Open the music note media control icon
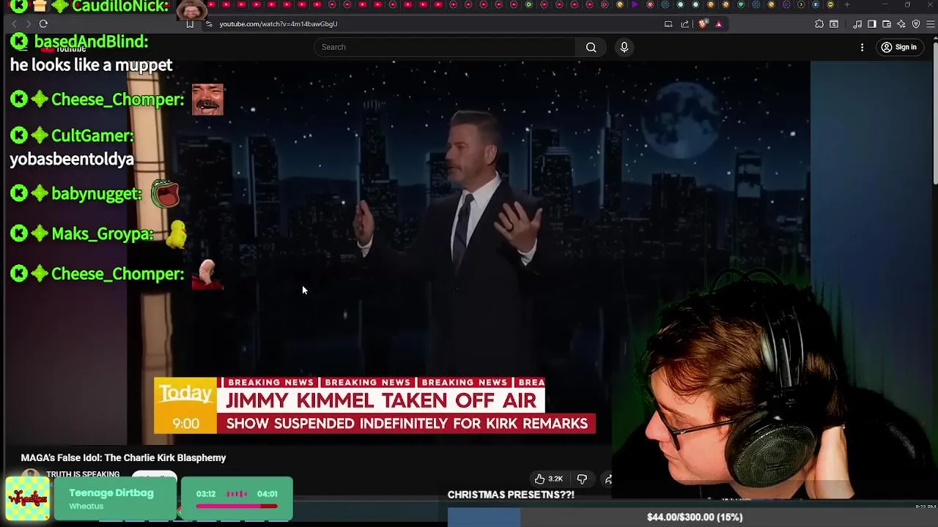Screen dimensions: 938x527 click(857, 24)
